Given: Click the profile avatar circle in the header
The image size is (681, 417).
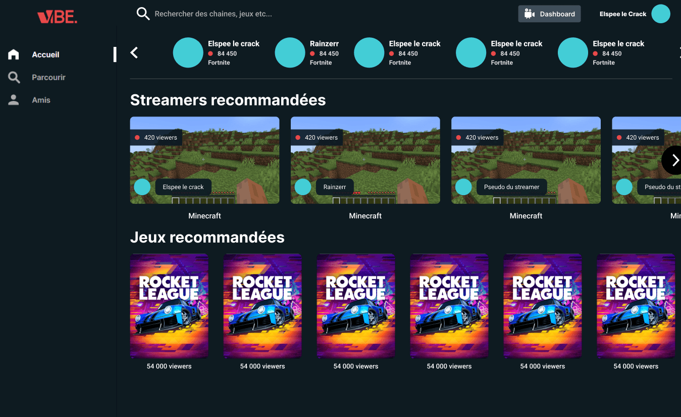Looking at the screenshot, I should 661,14.
